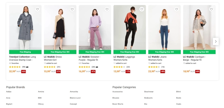Open the gray stamp coat product image
This screenshot has height=108, width=224.
point(25,28)
